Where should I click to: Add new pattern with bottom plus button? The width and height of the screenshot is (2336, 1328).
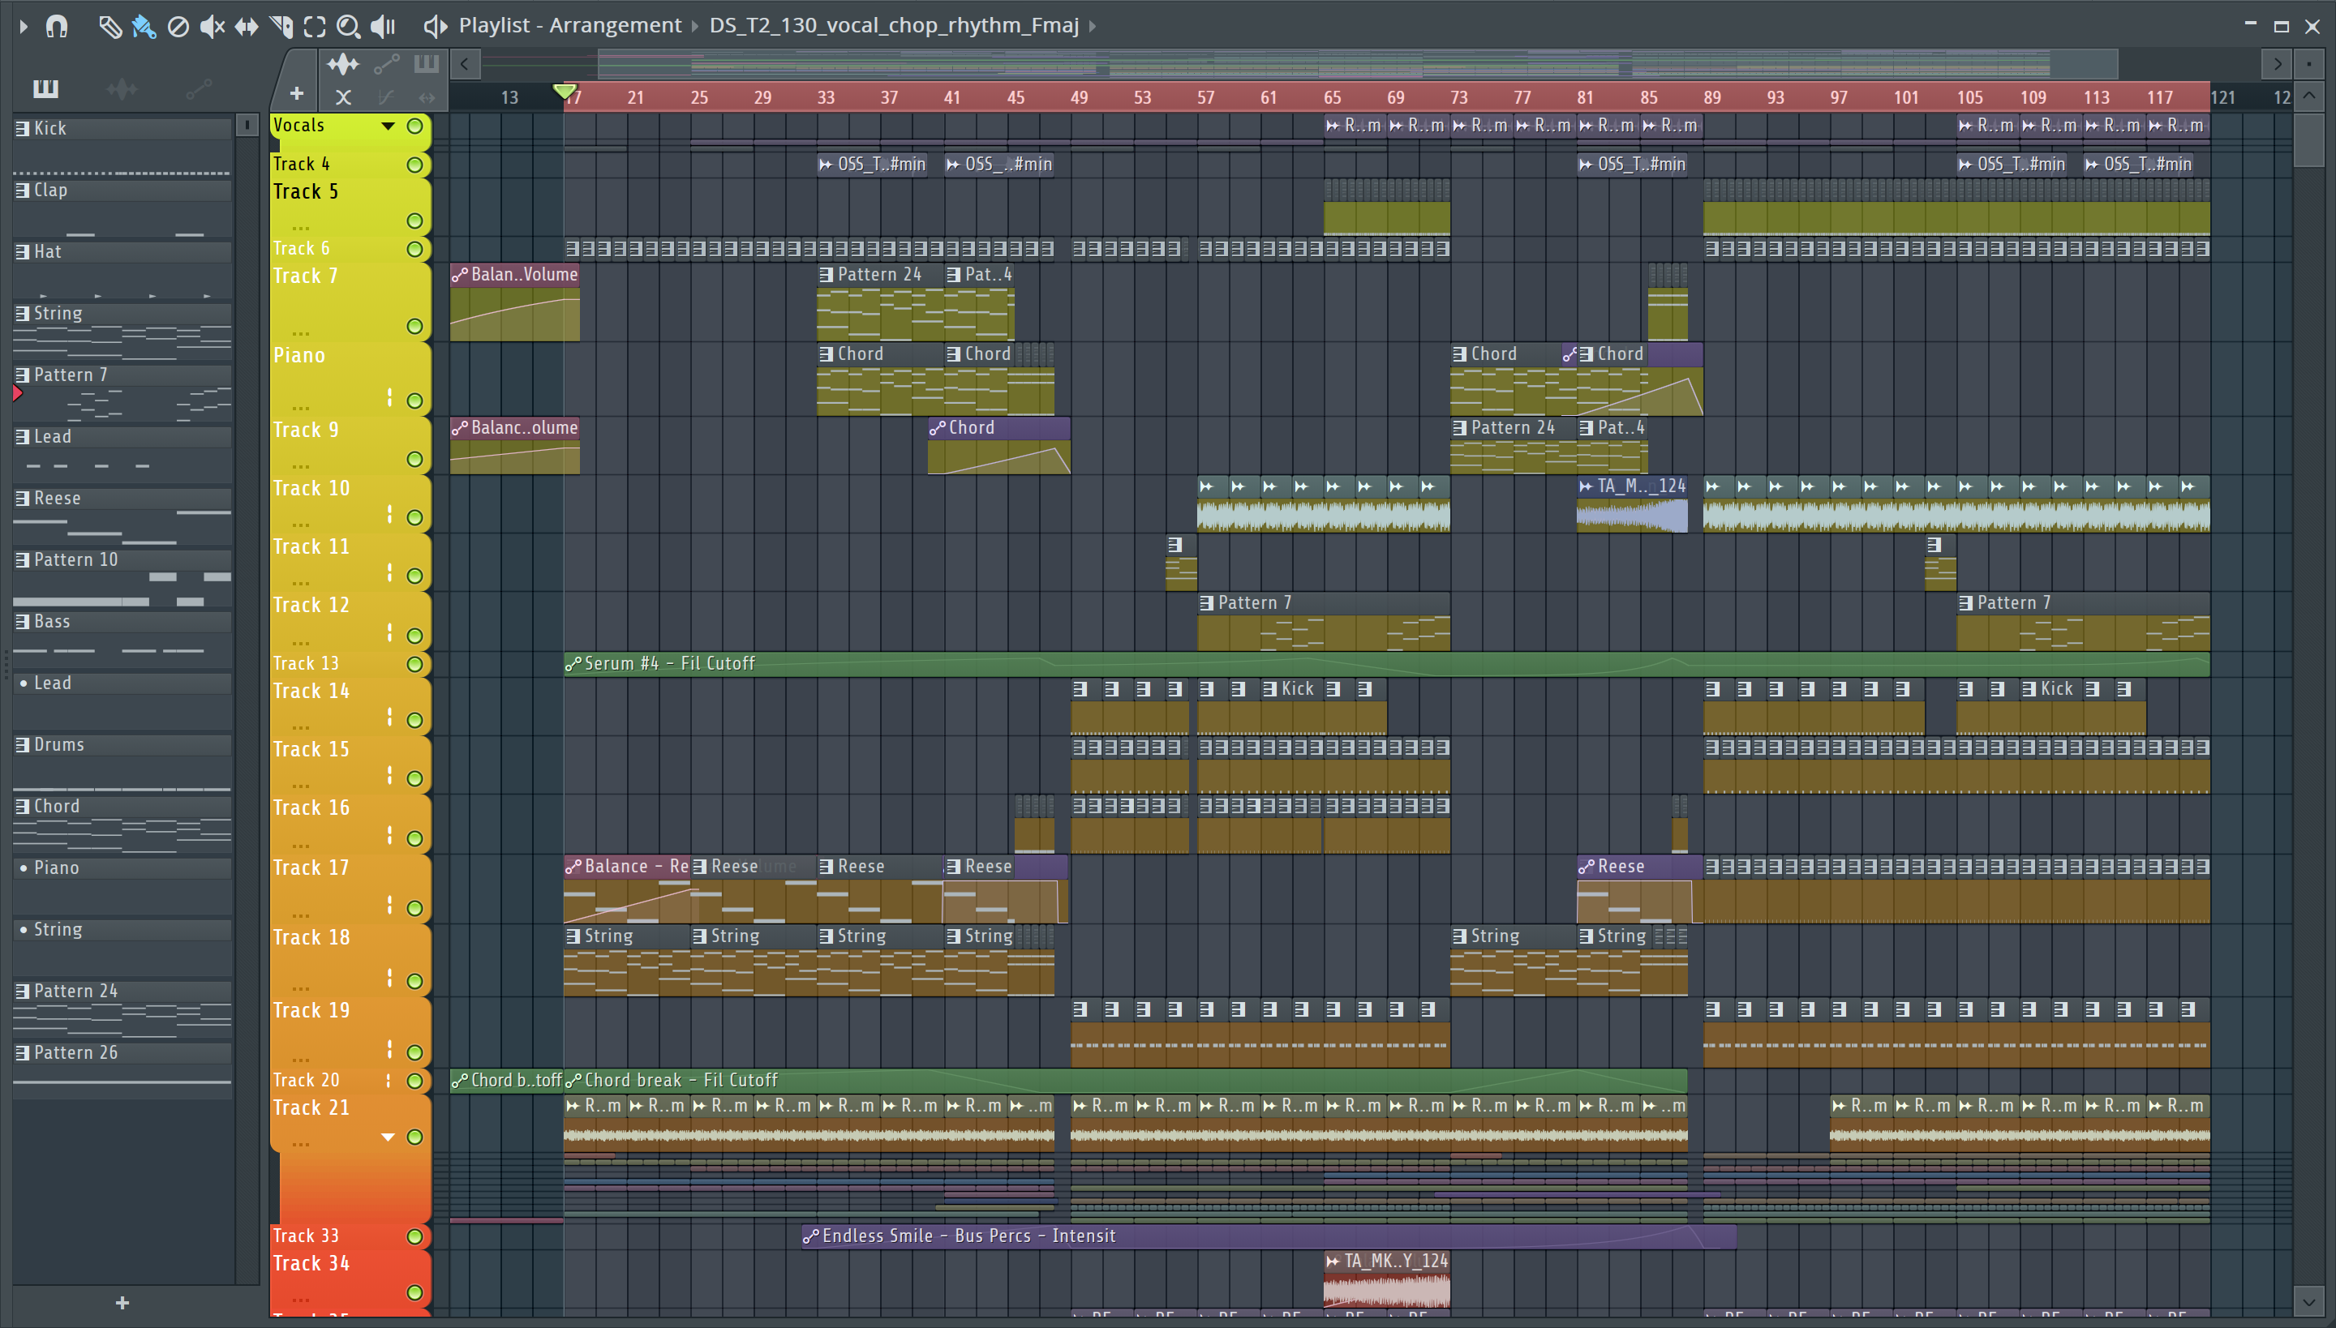pyautogui.click(x=122, y=1304)
